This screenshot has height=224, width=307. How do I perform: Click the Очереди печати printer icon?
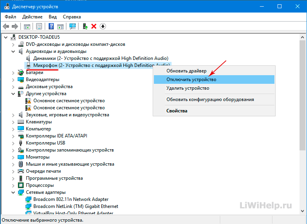pyautogui.click(x=21, y=171)
